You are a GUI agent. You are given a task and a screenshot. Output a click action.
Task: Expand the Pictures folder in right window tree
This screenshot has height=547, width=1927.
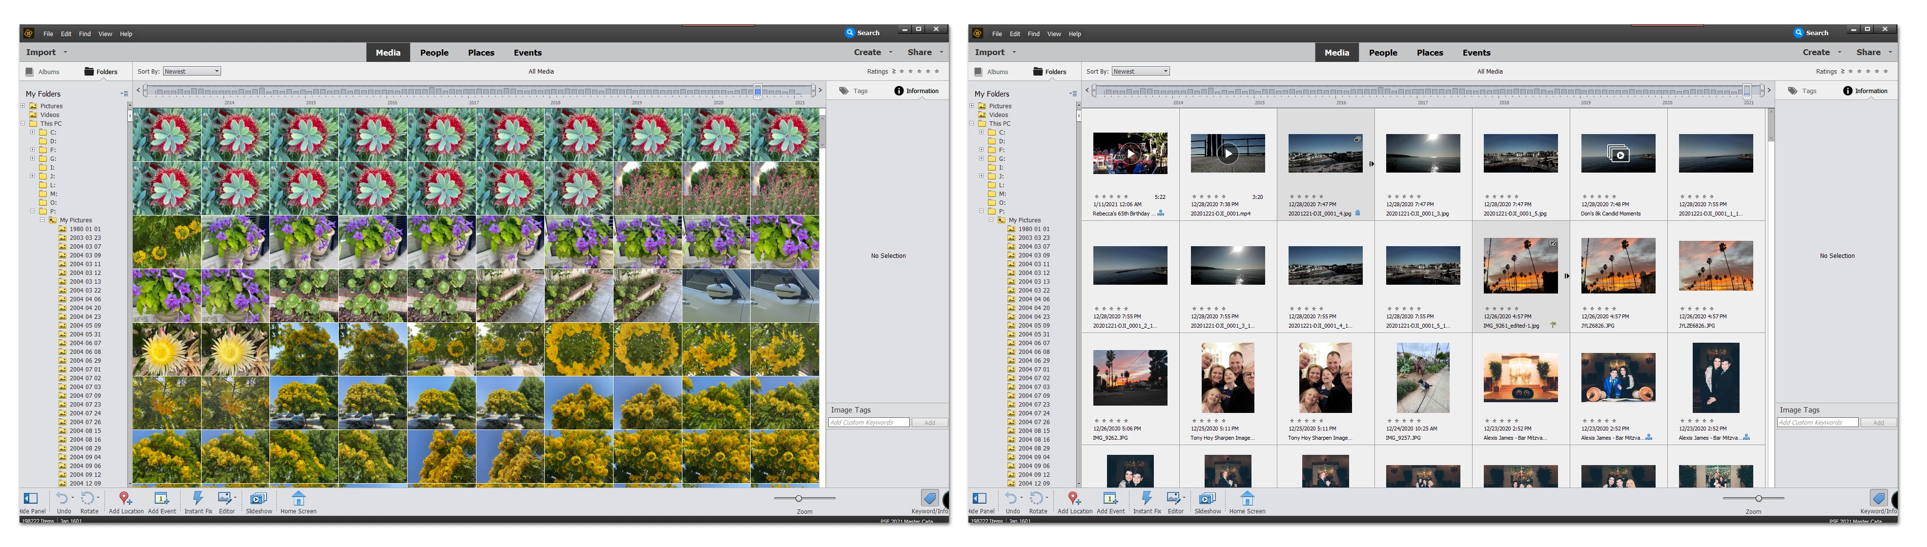pyautogui.click(x=972, y=106)
